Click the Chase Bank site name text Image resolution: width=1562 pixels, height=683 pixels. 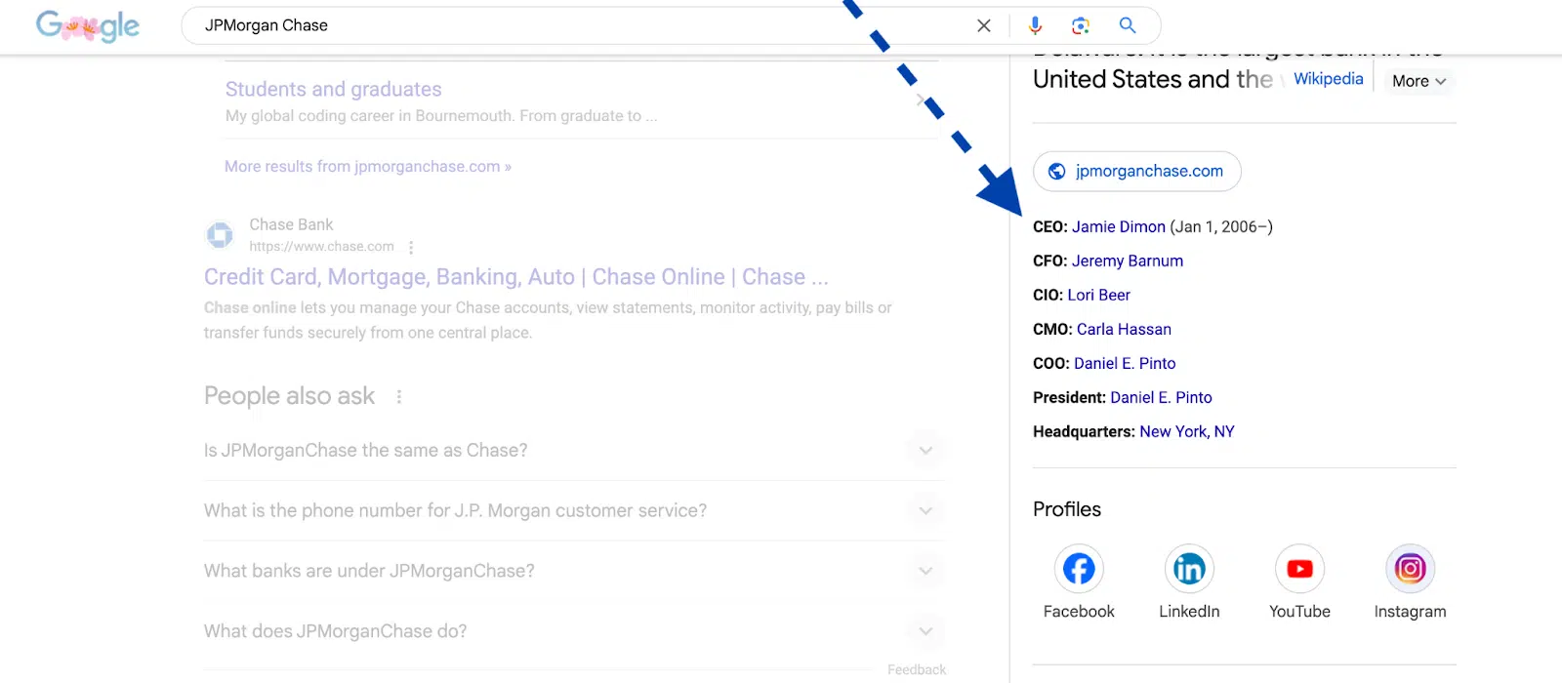coord(291,225)
